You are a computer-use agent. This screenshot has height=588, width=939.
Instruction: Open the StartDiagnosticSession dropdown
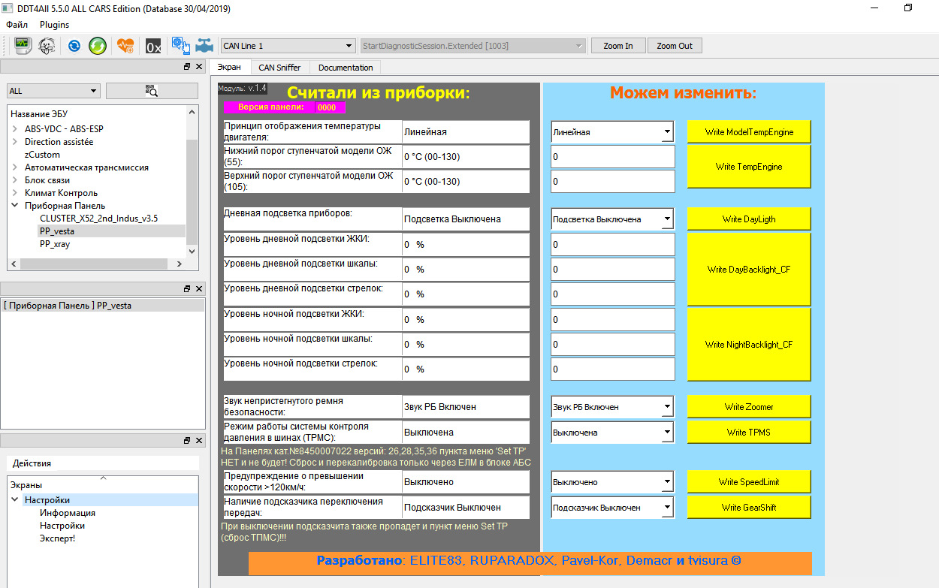[473, 46]
